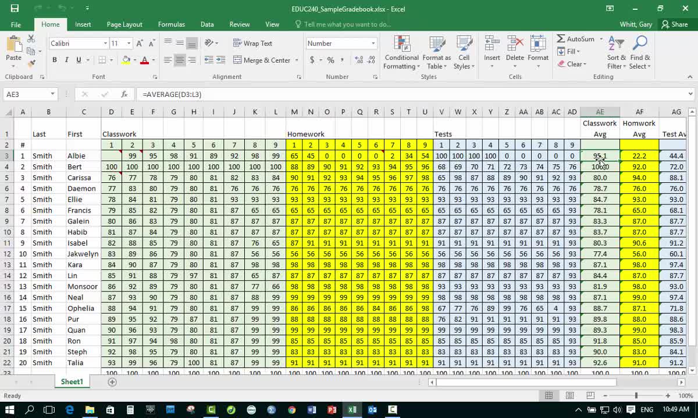Click the AutoSum button
The width and height of the screenshot is (698, 418).
575,39
